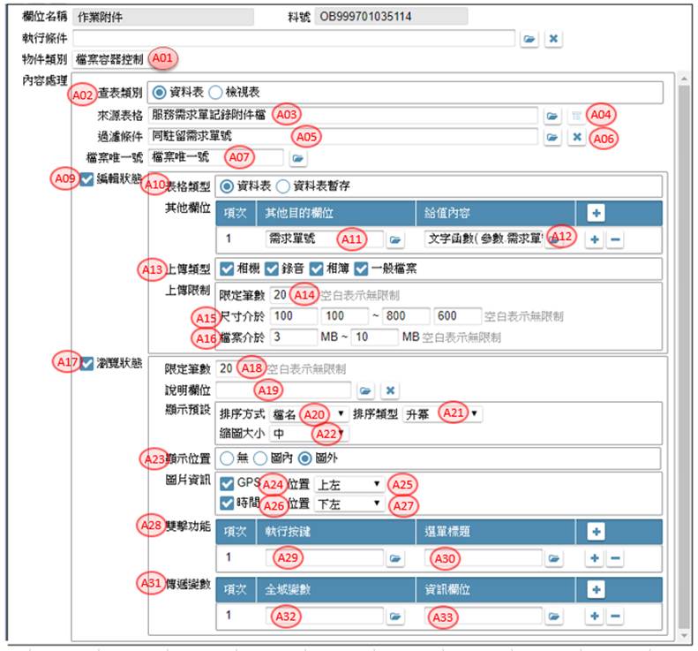Clear 過濾條件 with the X icon
The image size is (698, 651).
pos(577,137)
